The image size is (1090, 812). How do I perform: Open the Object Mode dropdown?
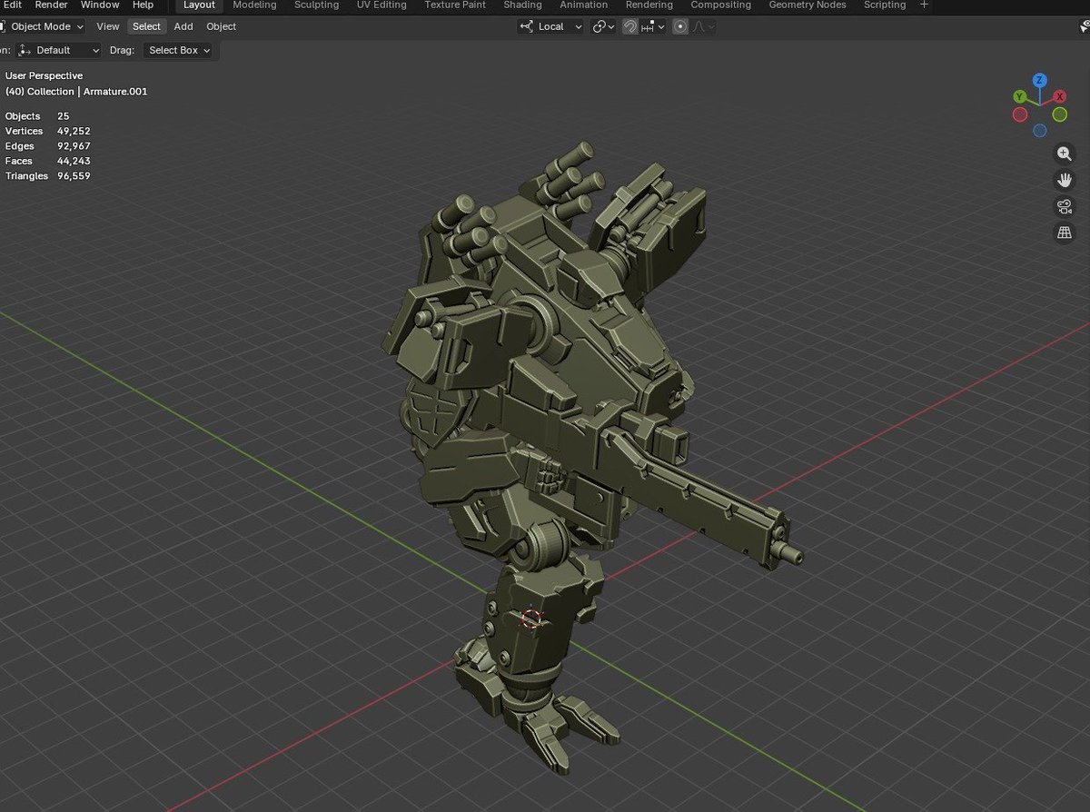(43, 26)
